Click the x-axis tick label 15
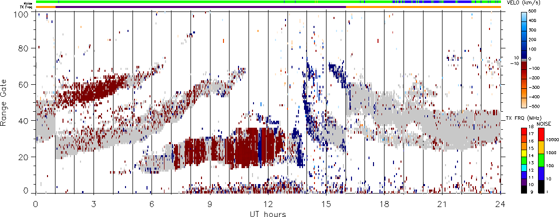 (x=326, y=204)
